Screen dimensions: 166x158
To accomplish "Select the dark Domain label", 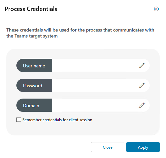I will pyautogui.click(x=34, y=105).
